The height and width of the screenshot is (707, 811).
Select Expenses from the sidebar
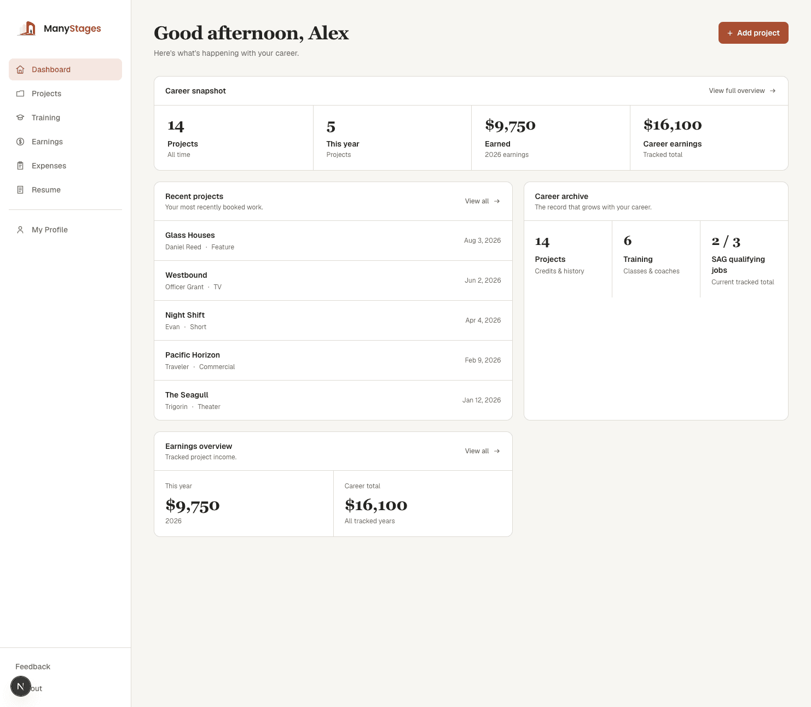click(x=65, y=166)
